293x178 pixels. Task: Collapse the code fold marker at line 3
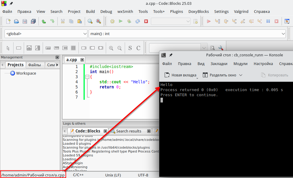tap(87, 77)
